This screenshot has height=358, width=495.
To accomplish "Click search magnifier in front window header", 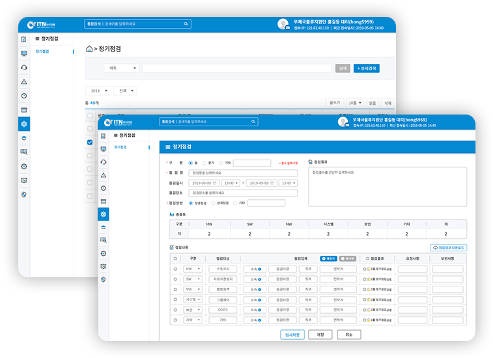I will [253, 122].
